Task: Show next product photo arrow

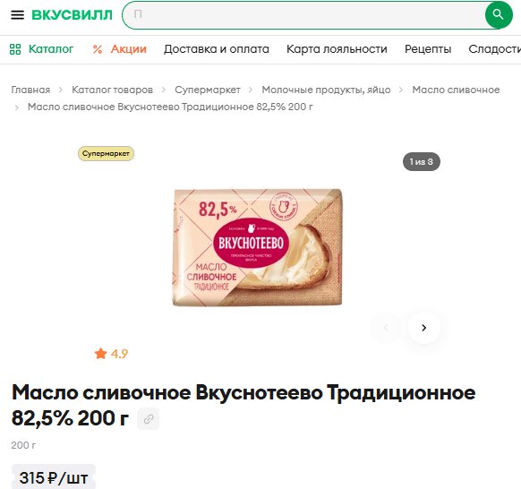Action: 423,328
